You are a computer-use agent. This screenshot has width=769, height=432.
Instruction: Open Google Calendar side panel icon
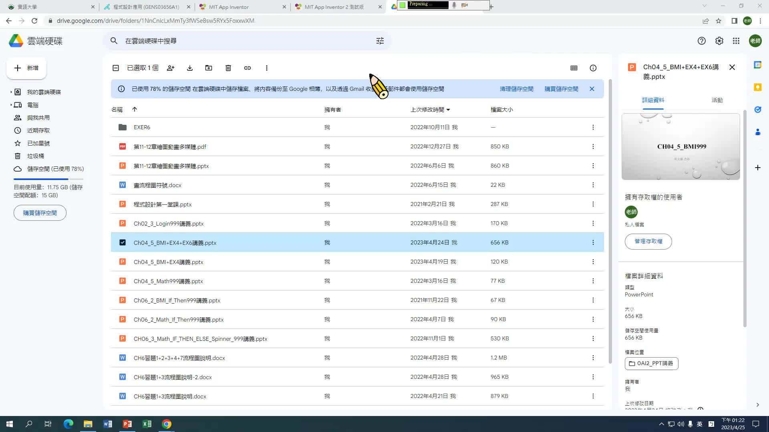[757, 65]
